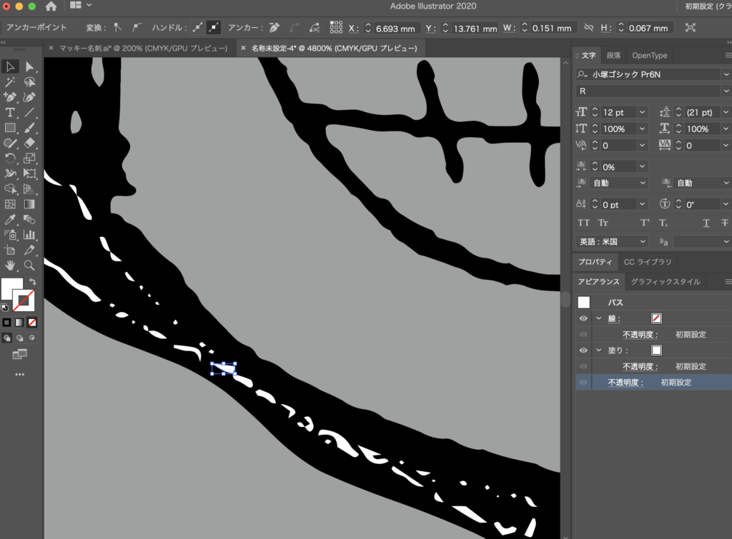Viewport: 732px width, 539px height.
Task: Click the Home icon in title bar
Action: click(51, 6)
